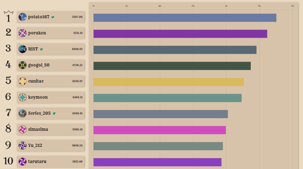303x169 pixels.
Task: Click tarutaru's avatar icon
Action: pos(22,161)
